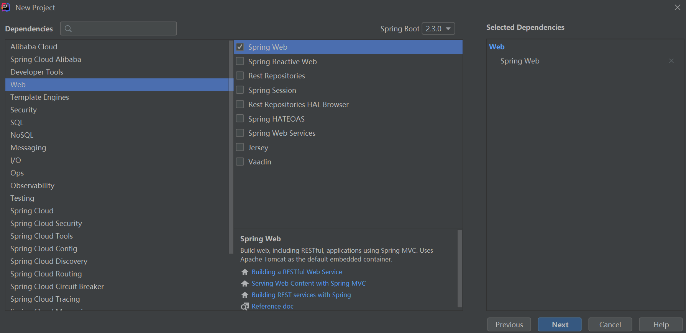
Task: Select the Web category
Action: [117, 84]
